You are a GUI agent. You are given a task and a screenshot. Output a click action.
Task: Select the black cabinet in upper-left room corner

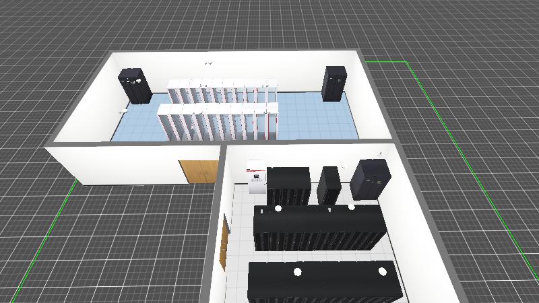[x=135, y=86]
